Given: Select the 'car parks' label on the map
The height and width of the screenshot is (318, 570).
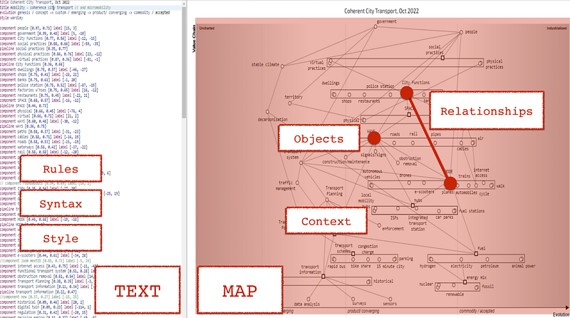Looking at the screenshot, I should click(x=444, y=217).
